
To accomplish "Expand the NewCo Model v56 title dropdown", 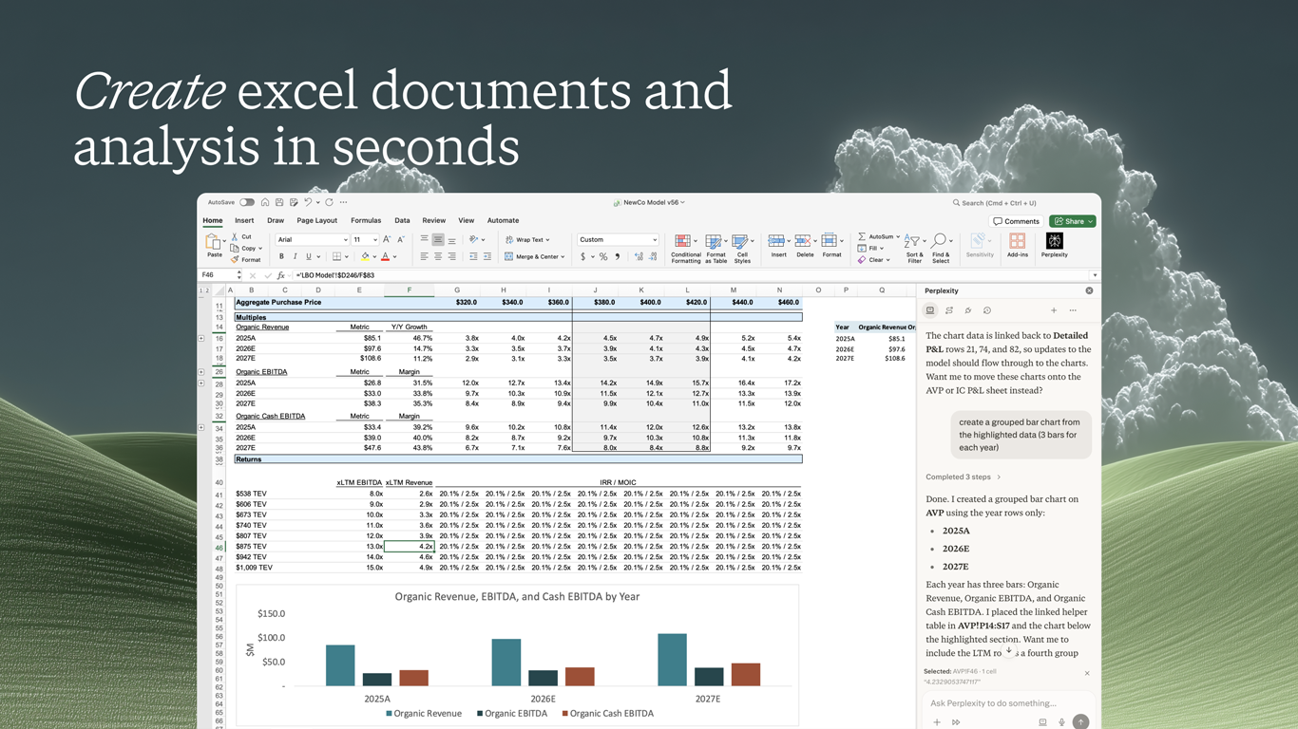I will [683, 202].
